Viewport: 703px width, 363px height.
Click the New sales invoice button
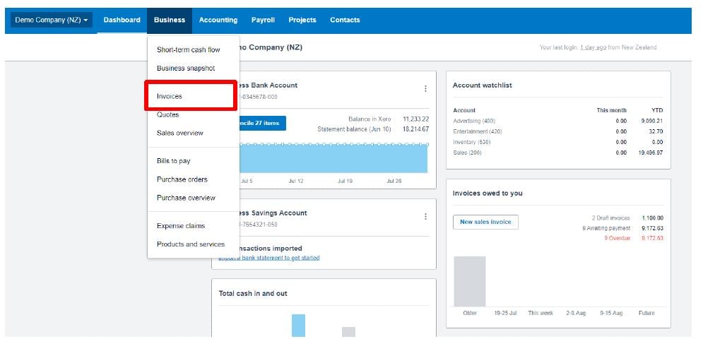tap(485, 222)
